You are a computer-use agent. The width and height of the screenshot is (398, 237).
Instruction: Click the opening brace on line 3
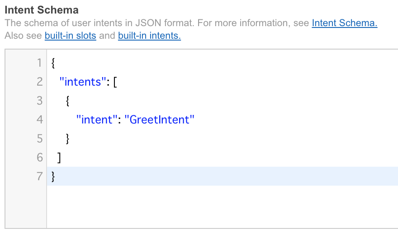[67, 101]
